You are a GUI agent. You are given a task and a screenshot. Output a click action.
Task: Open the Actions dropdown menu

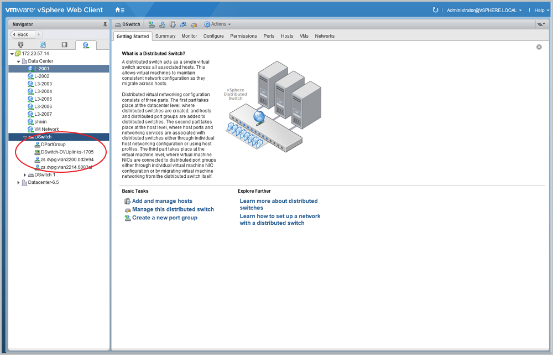click(x=218, y=24)
